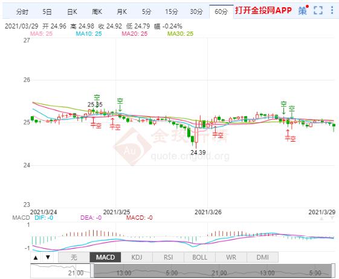Screen dimensions: 339x279
Task: Click the left handle of time range slider
Action: pyautogui.click(x=92, y=271)
